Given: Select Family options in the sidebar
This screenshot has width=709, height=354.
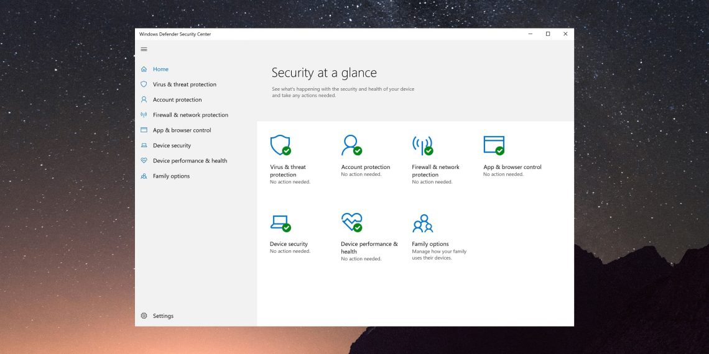Looking at the screenshot, I should pos(171,176).
